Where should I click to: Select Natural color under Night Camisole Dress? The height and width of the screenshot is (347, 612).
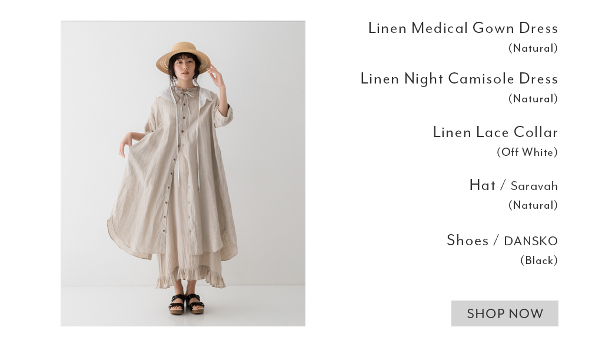coord(533,99)
